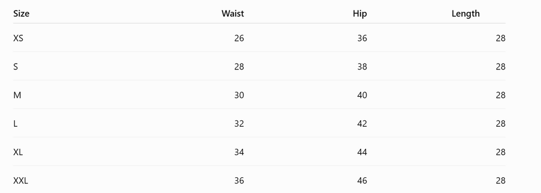
Task: Select the XXL size row label
Action: click(21, 180)
